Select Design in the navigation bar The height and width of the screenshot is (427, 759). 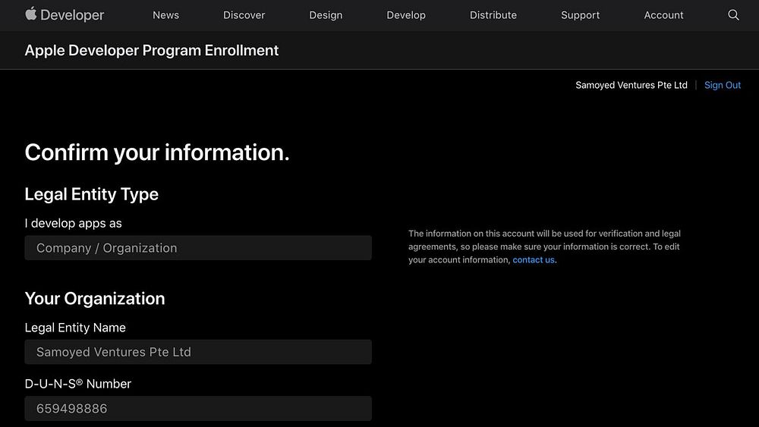326,15
